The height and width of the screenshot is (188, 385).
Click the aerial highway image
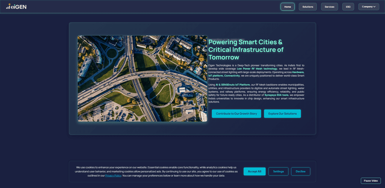(142, 78)
